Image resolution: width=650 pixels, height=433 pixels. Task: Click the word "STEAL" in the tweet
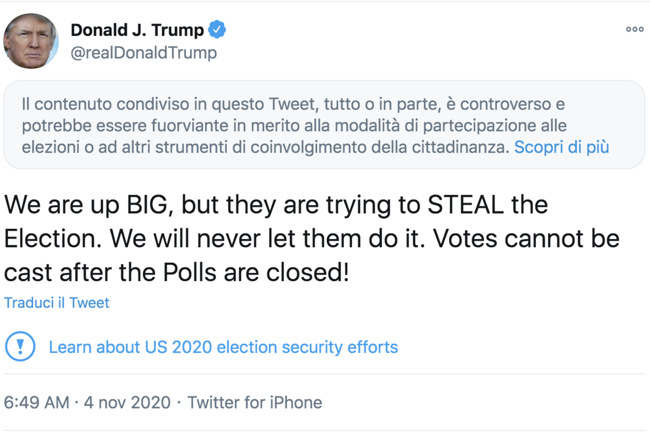(x=465, y=204)
